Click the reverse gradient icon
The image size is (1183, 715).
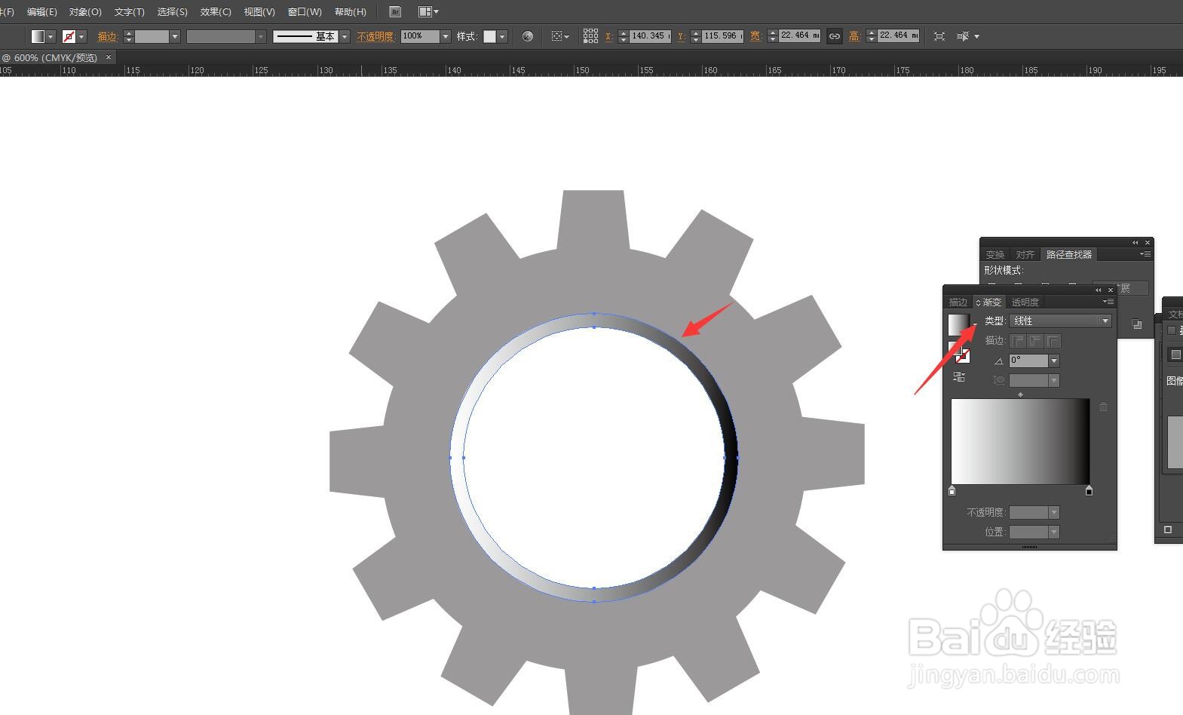[959, 377]
